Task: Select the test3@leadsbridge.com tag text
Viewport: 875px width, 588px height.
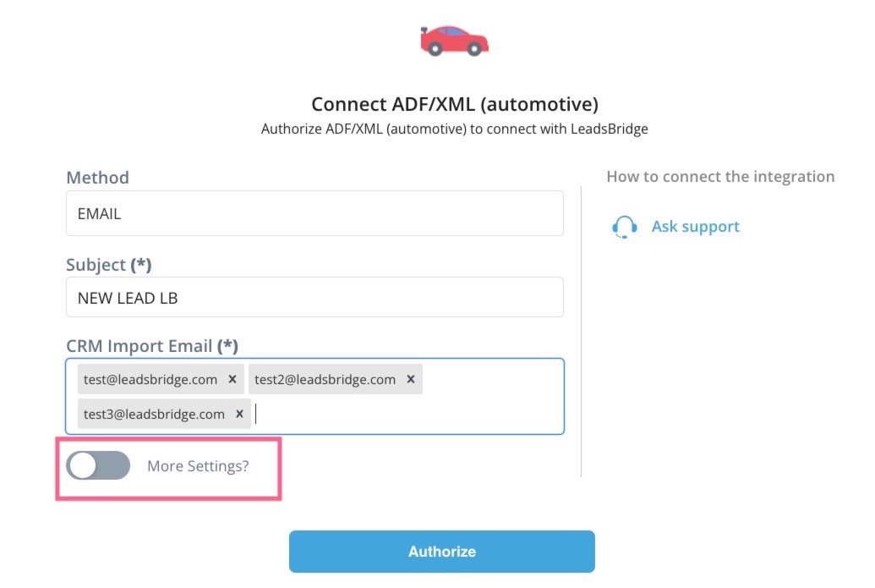Action: (x=154, y=415)
